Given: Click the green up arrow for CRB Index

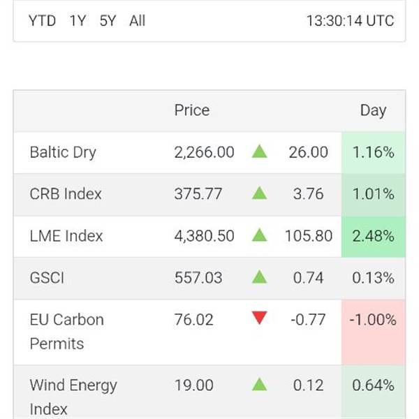Looking at the screenshot, I should [x=260, y=193].
